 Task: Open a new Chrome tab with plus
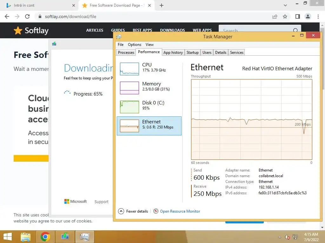[162, 6]
